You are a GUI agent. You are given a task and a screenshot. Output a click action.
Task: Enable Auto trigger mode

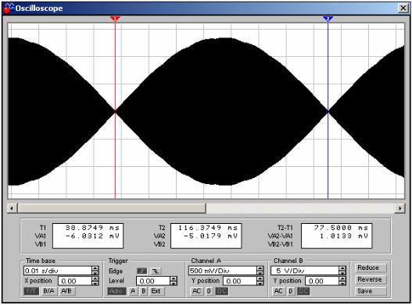coord(116,291)
